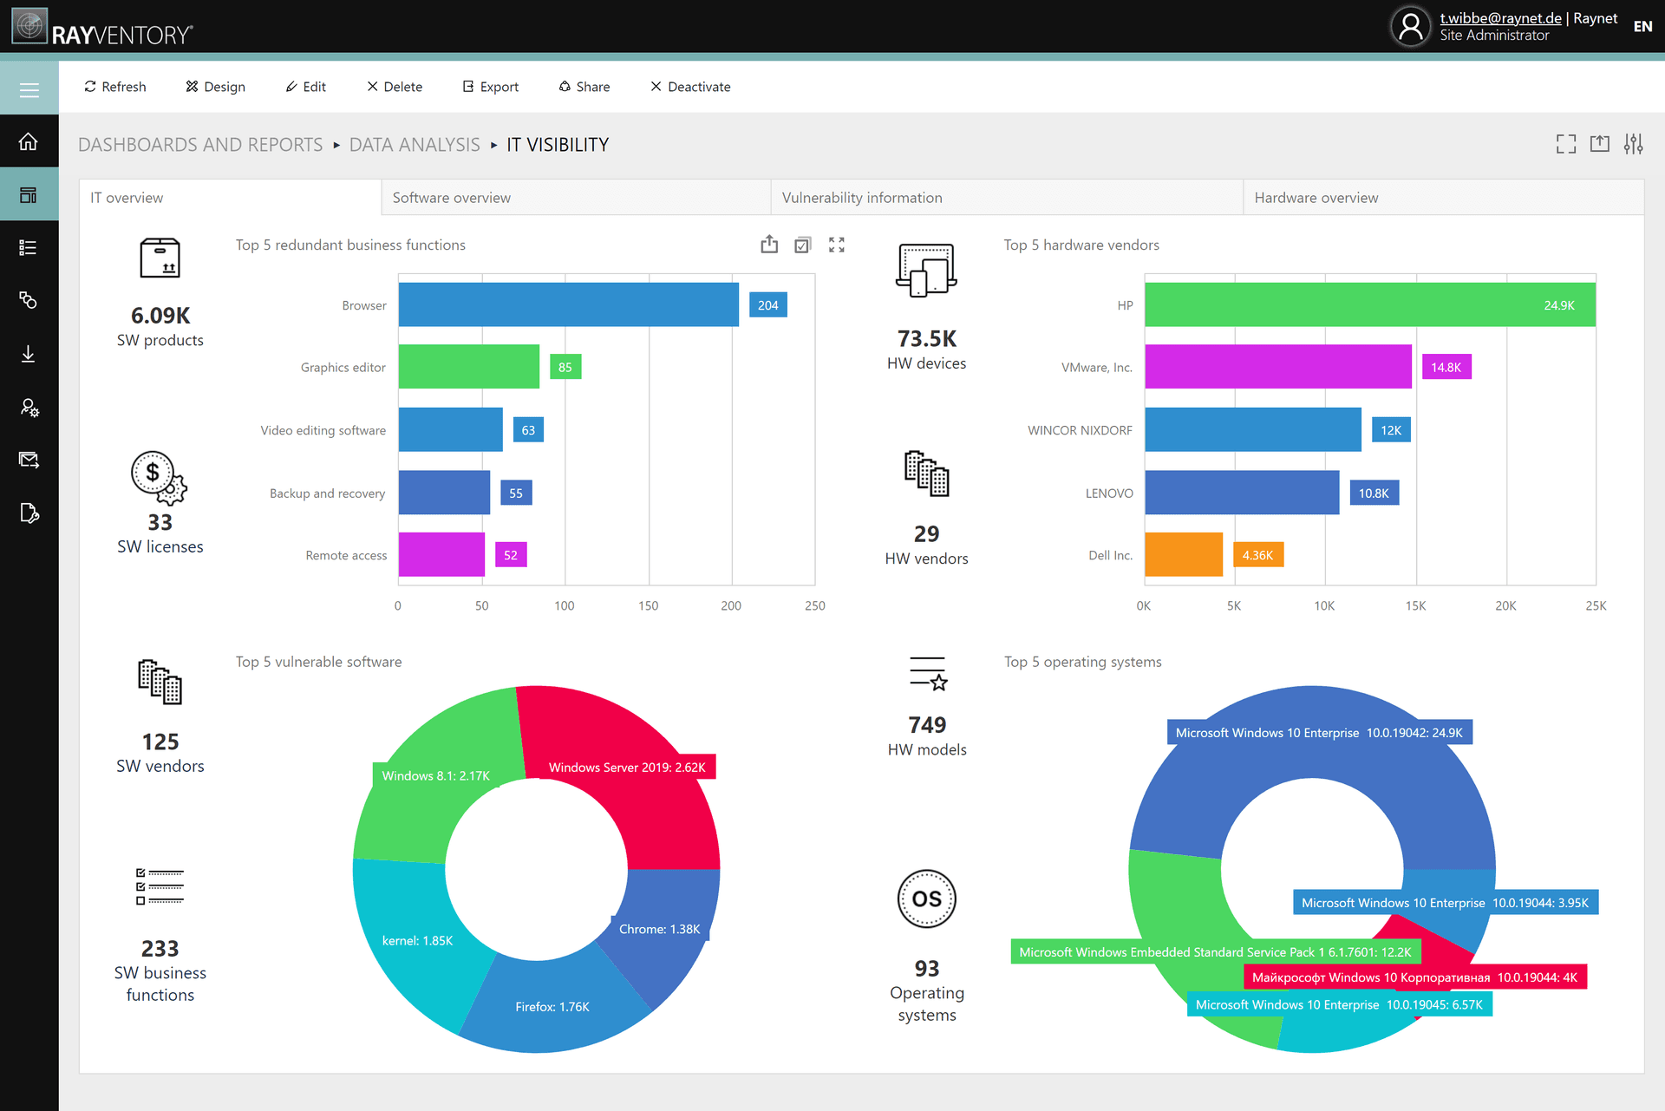Open the dashboards sidebar icon
Viewport: 1665px width, 1111px height.
[29, 194]
